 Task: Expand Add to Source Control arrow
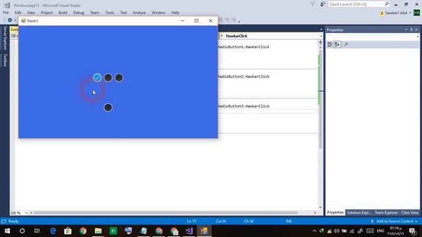pyautogui.click(x=416, y=221)
